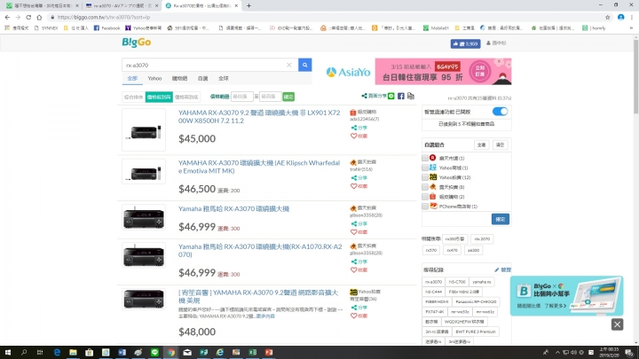Viewport: 639px width, 359px height.
Task: Open LINE app from taskbar
Action: tap(154, 353)
